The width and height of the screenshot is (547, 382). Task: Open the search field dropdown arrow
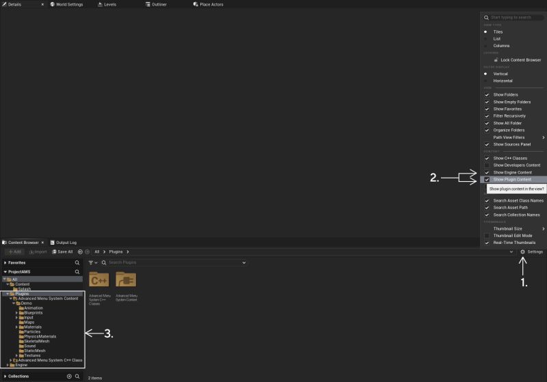pos(244,262)
